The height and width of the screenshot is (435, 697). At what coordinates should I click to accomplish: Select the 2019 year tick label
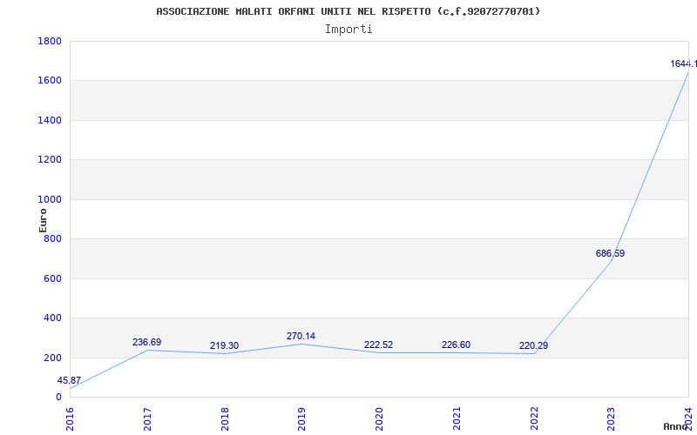(301, 418)
